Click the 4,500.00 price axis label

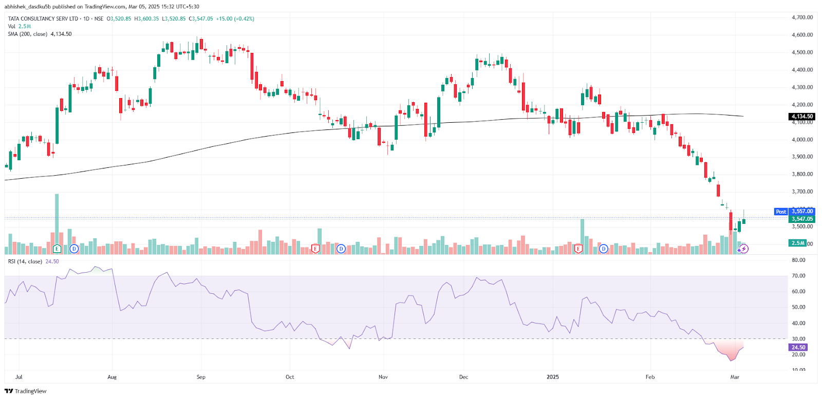[x=802, y=52]
